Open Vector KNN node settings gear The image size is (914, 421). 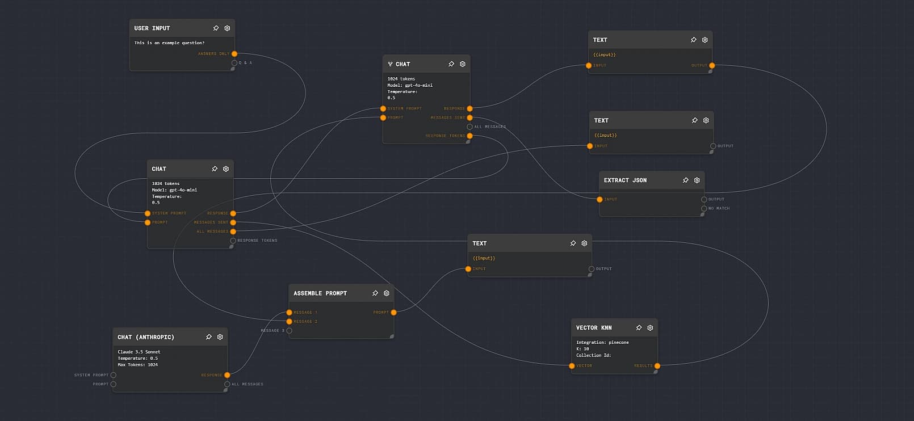tap(650, 328)
